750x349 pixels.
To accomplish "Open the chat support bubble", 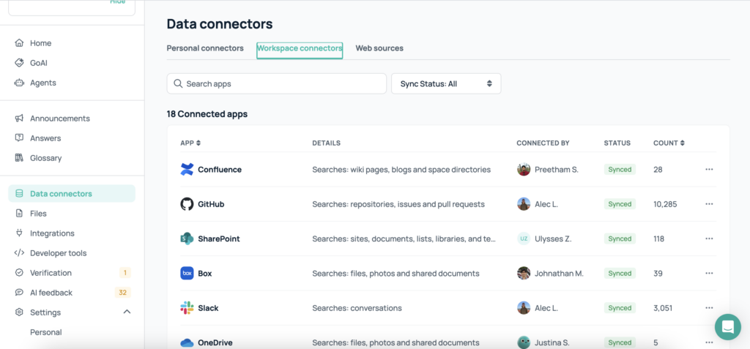I will click(x=728, y=327).
